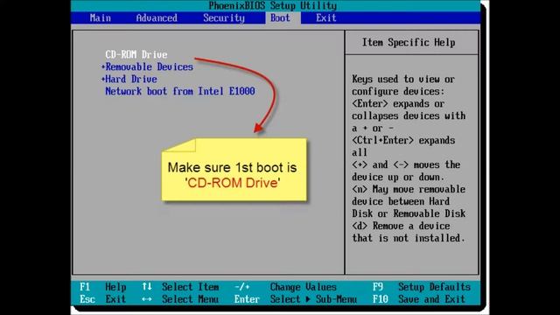Screen dimensions: 560x315
Task: Click 'Disk or Removable Disk' help line
Action: coord(409,213)
